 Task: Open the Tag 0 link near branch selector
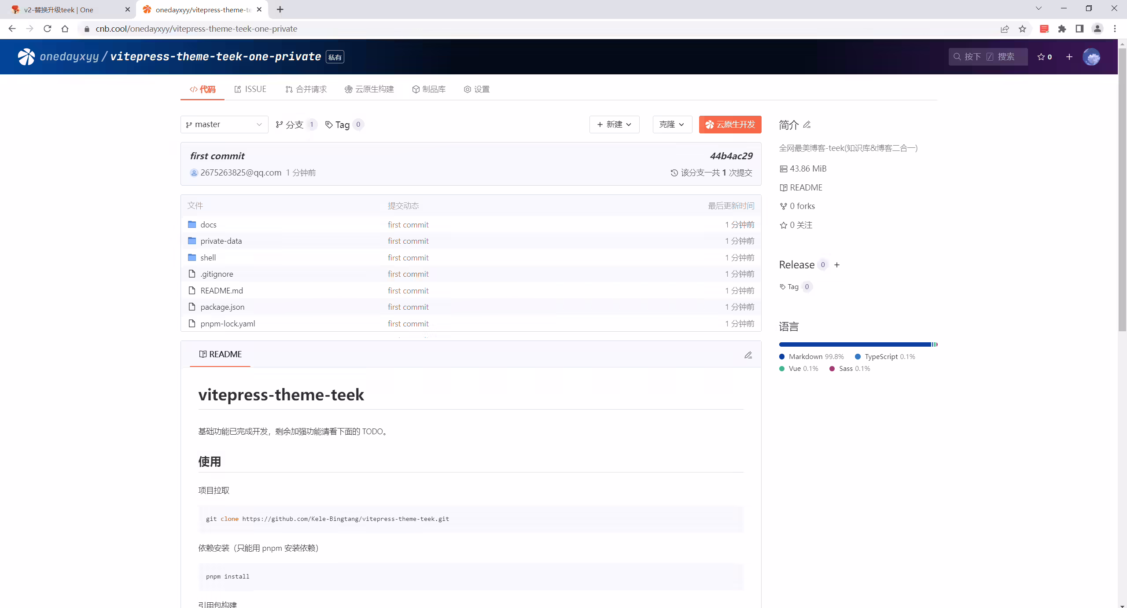[x=344, y=125]
